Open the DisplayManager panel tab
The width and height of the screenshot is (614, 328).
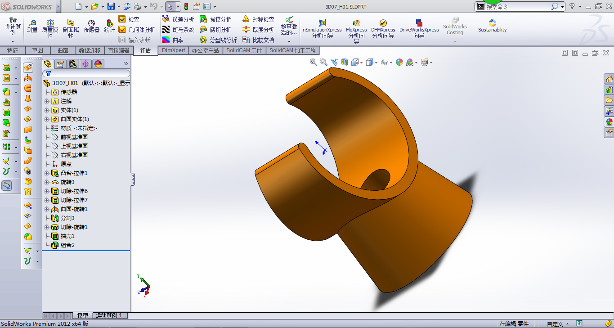pos(98,64)
